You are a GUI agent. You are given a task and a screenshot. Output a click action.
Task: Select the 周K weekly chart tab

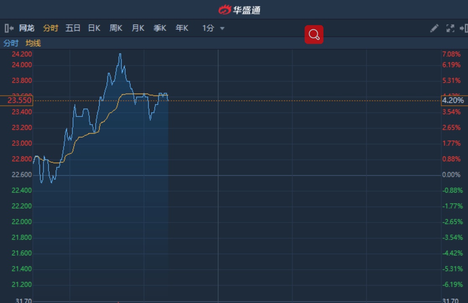click(x=116, y=28)
